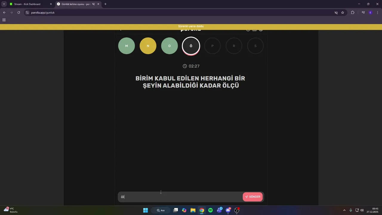
Task: Open the Windows Start menu
Action: click(145, 210)
